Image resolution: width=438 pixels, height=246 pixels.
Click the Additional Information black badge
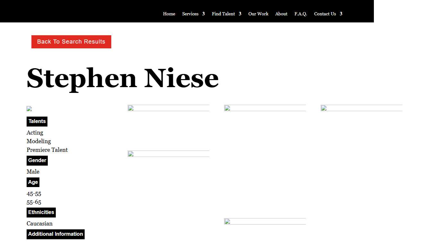(x=55, y=234)
